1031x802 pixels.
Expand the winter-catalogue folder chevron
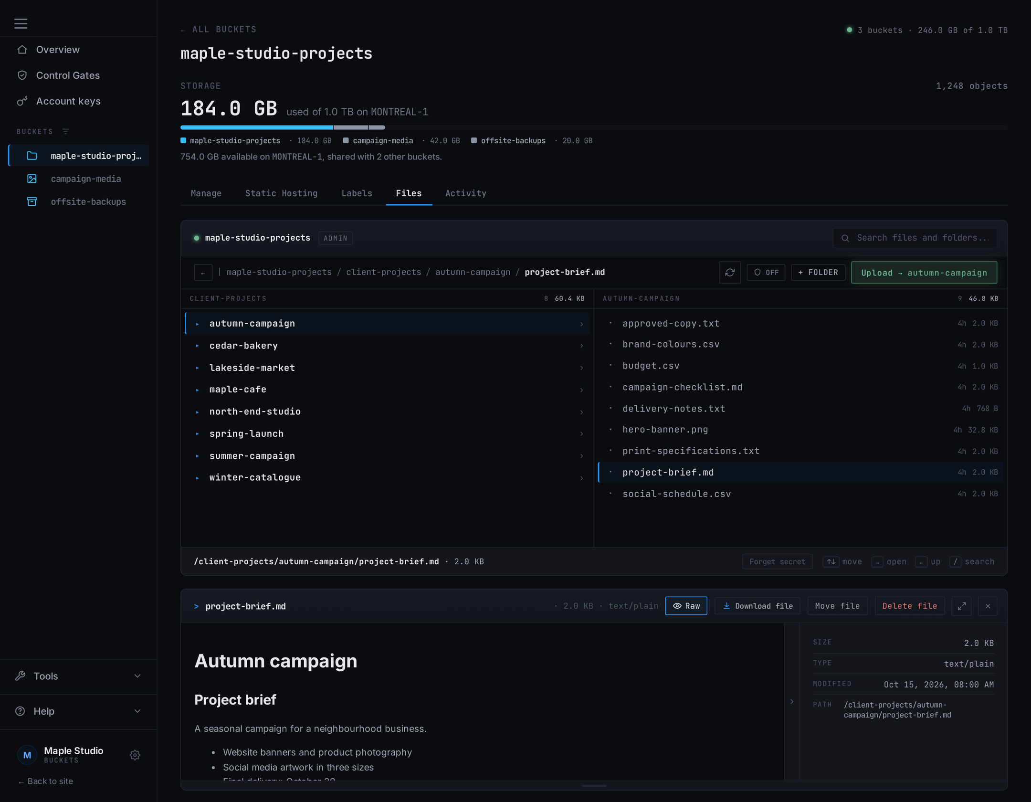(581, 478)
